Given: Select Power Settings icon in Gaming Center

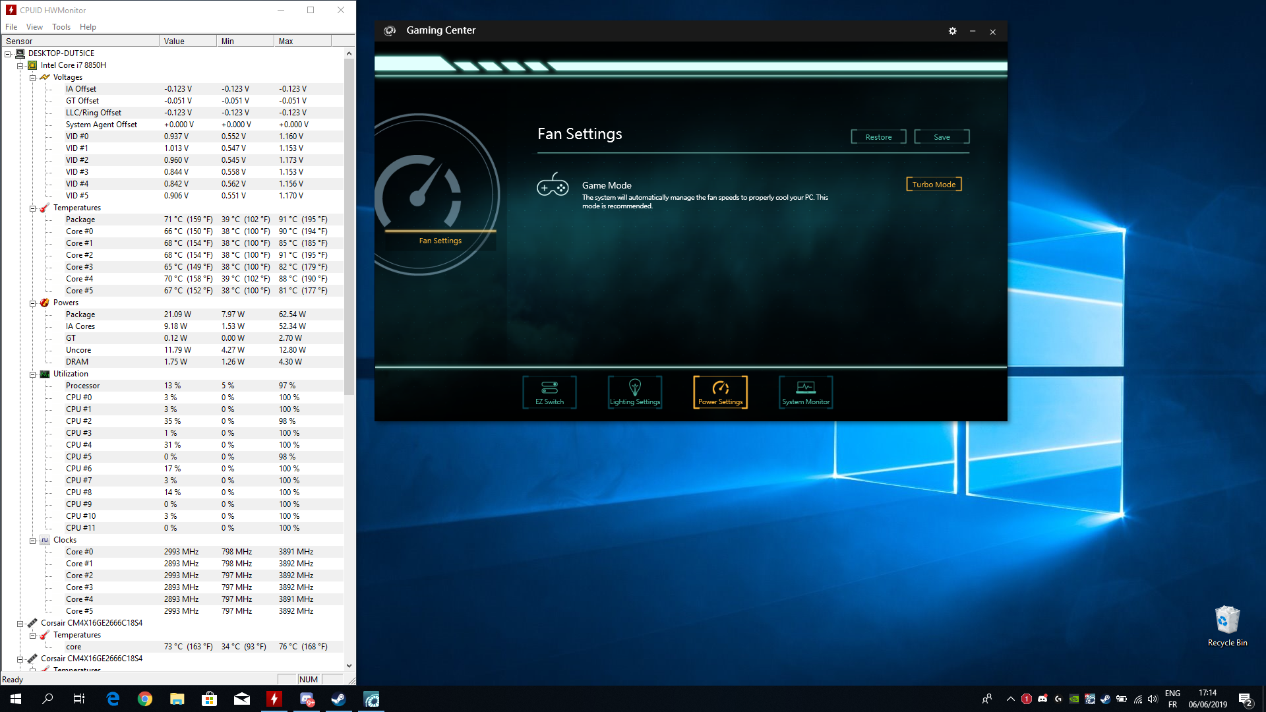Looking at the screenshot, I should click(720, 392).
